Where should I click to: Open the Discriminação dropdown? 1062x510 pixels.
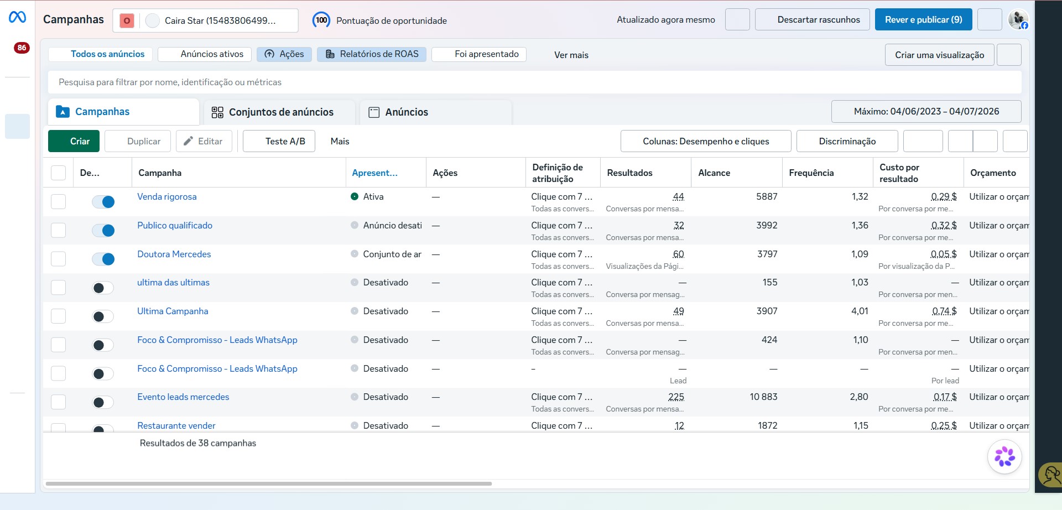pyautogui.click(x=847, y=141)
